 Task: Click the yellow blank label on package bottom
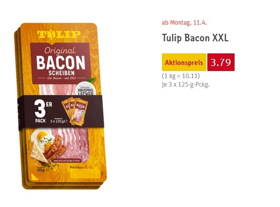[x=85, y=174]
